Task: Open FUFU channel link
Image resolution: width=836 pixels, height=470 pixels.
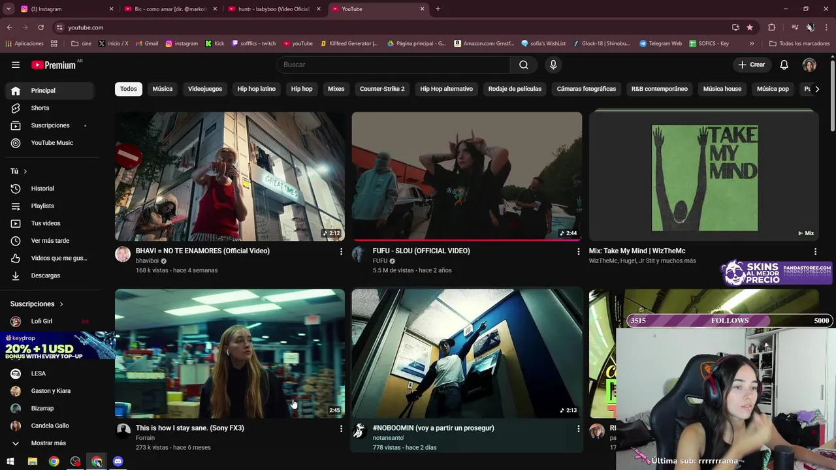Action: (380, 261)
